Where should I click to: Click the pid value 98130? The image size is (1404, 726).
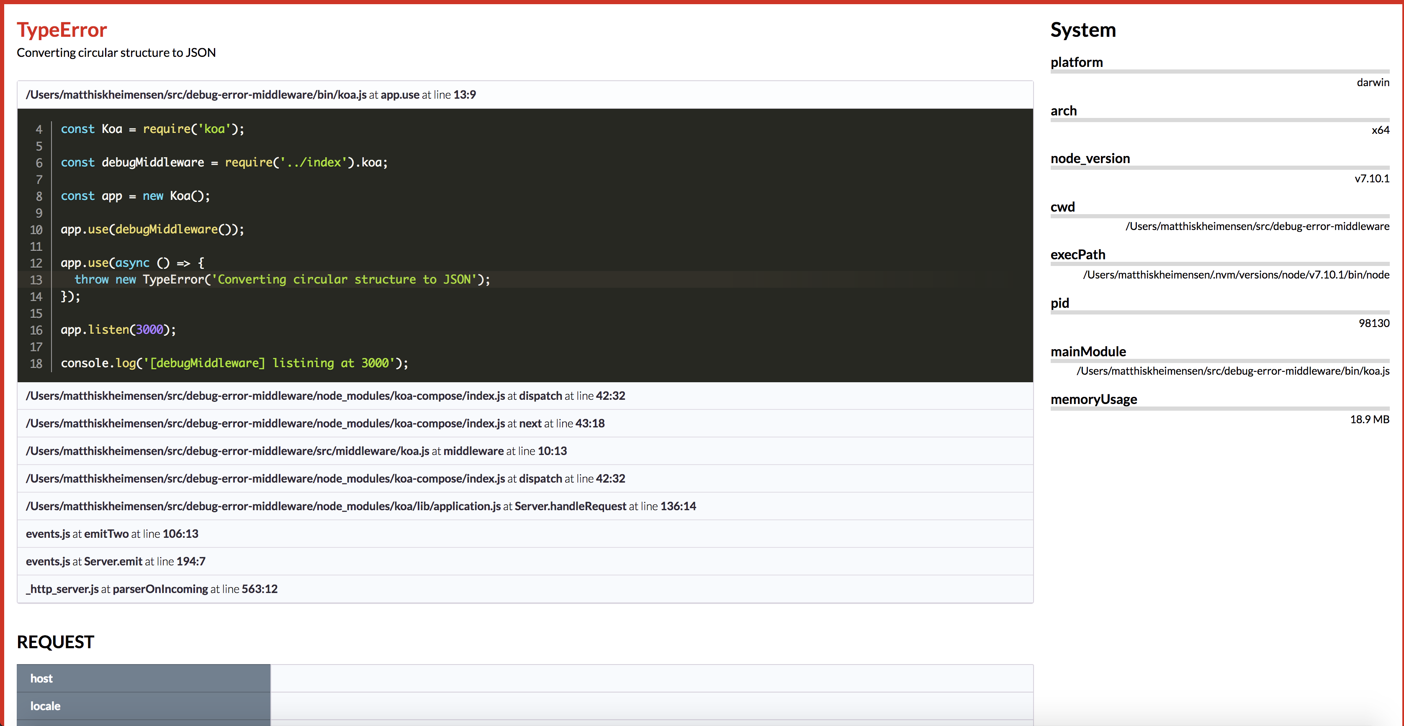(1373, 323)
